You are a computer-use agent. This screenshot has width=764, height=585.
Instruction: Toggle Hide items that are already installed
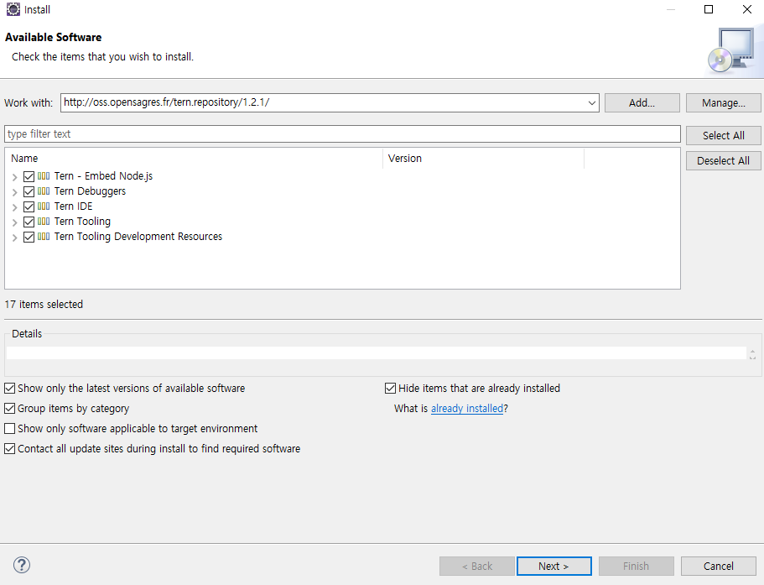click(390, 388)
